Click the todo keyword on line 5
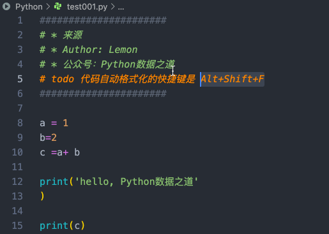 click(63, 79)
